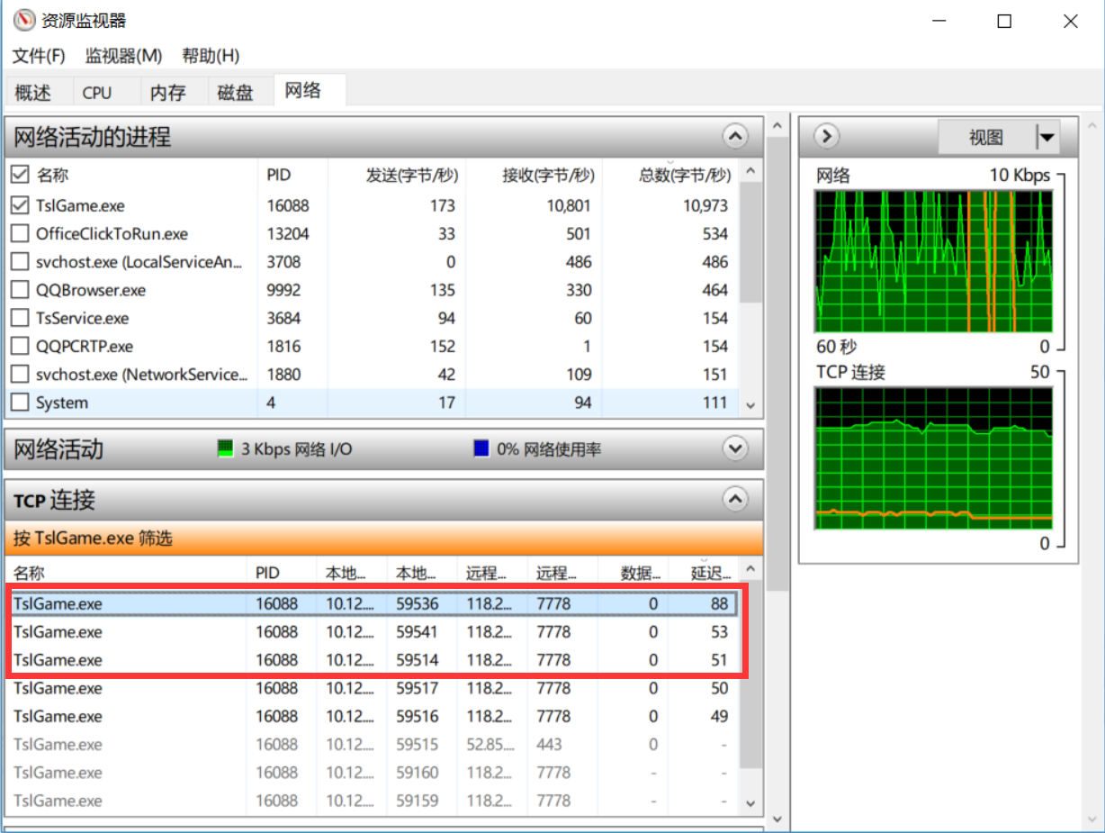Open the 监视器(M) menu
Image resolution: width=1105 pixels, height=833 pixels.
(x=123, y=56)
